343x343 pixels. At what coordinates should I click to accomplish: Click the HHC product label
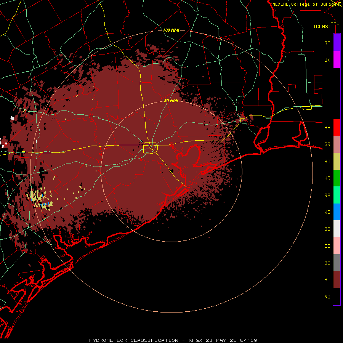click(x=335, y=23)
